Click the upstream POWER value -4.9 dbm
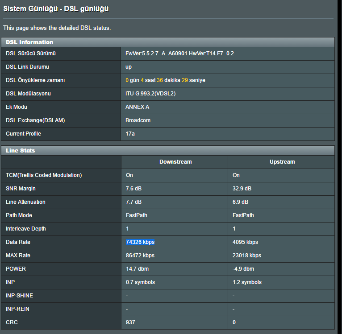Image resolution: width=342 pixels, height=334 pixels. (x=243, y=269)
